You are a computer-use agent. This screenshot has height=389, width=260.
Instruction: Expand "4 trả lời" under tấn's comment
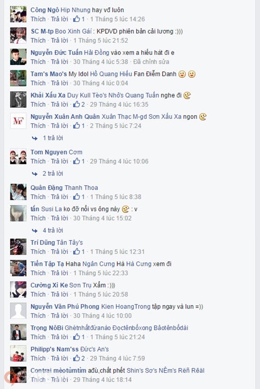click(x=53, y=230)
